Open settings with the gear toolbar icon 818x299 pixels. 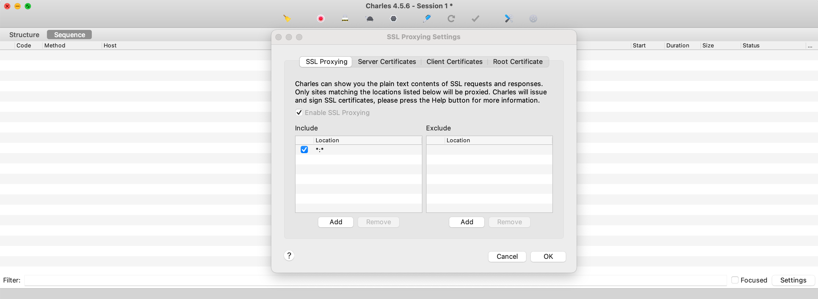coord(533,18)
